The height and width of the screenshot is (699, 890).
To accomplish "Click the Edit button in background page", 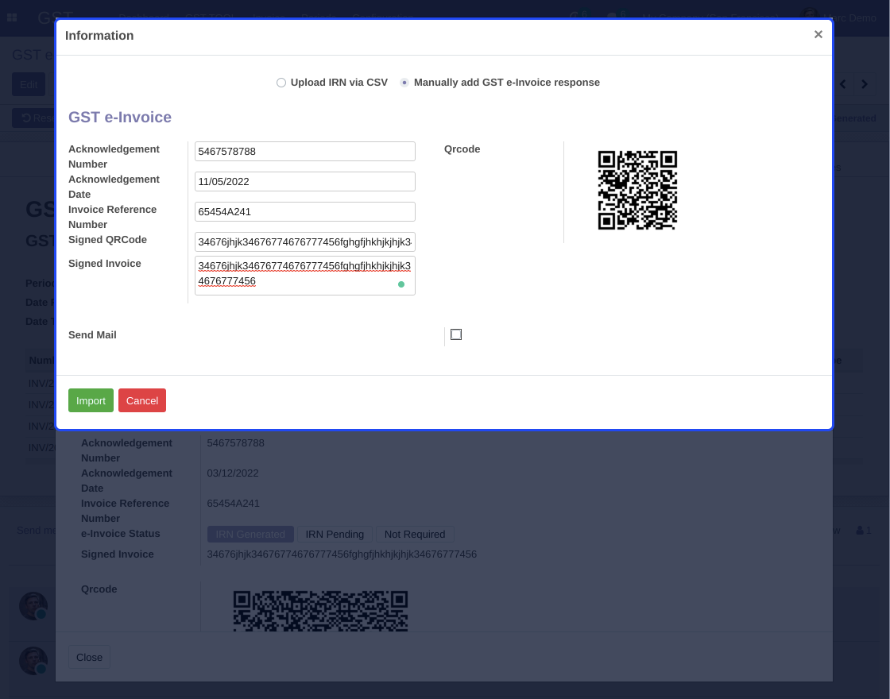I will (x=29, y=84).
